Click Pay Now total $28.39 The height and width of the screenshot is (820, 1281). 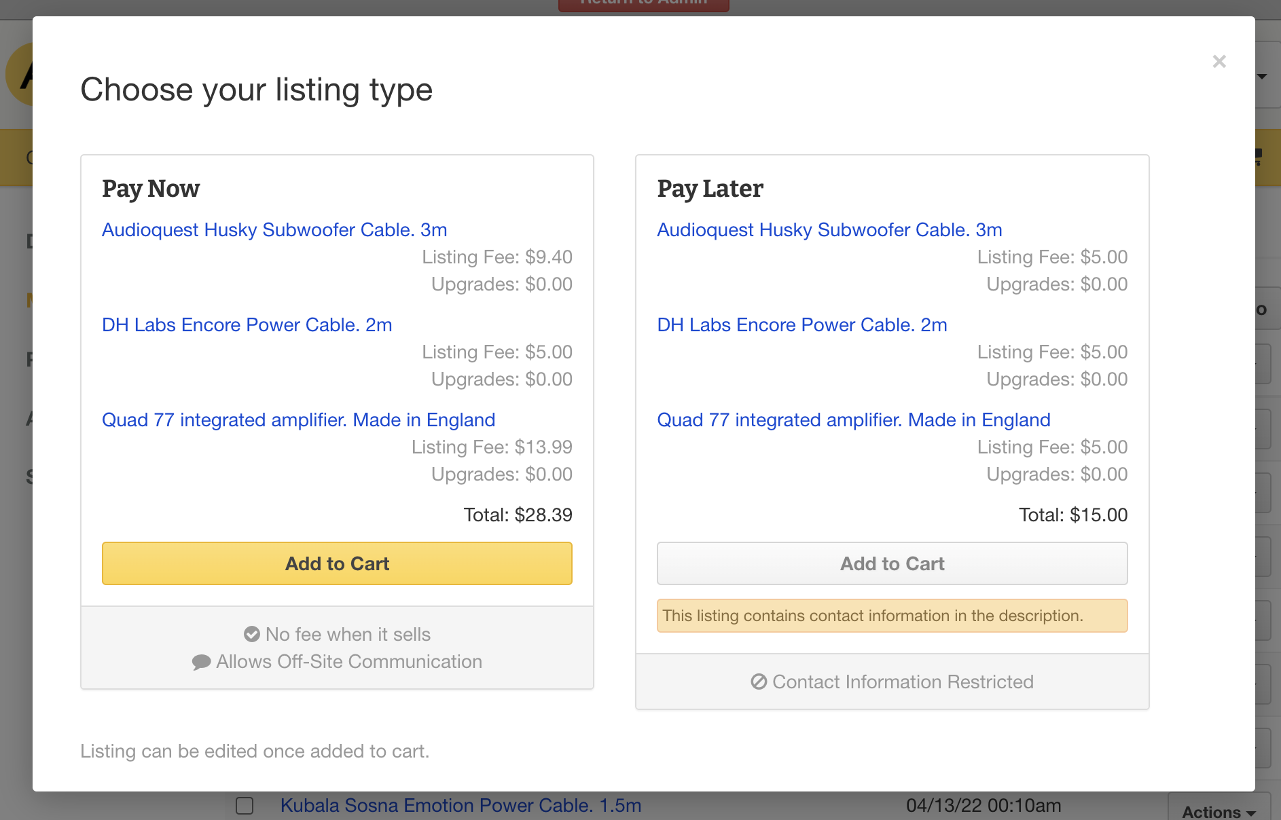(518, 515)
